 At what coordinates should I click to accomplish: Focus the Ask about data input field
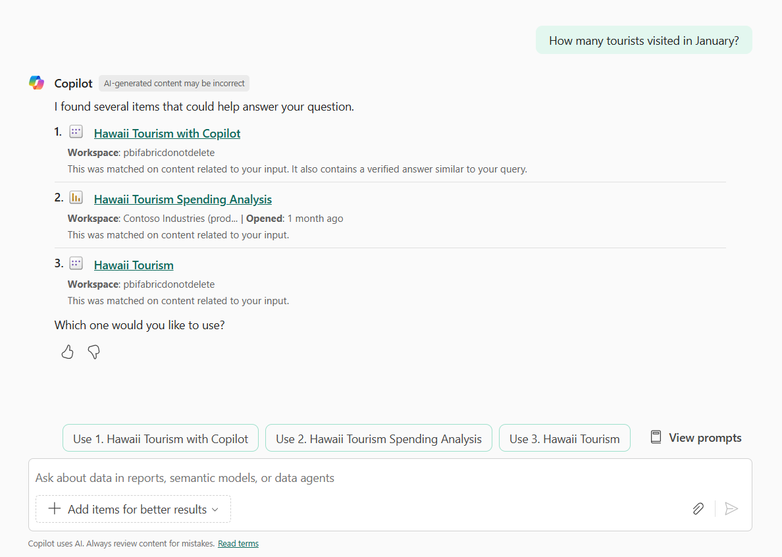[390, 478]
